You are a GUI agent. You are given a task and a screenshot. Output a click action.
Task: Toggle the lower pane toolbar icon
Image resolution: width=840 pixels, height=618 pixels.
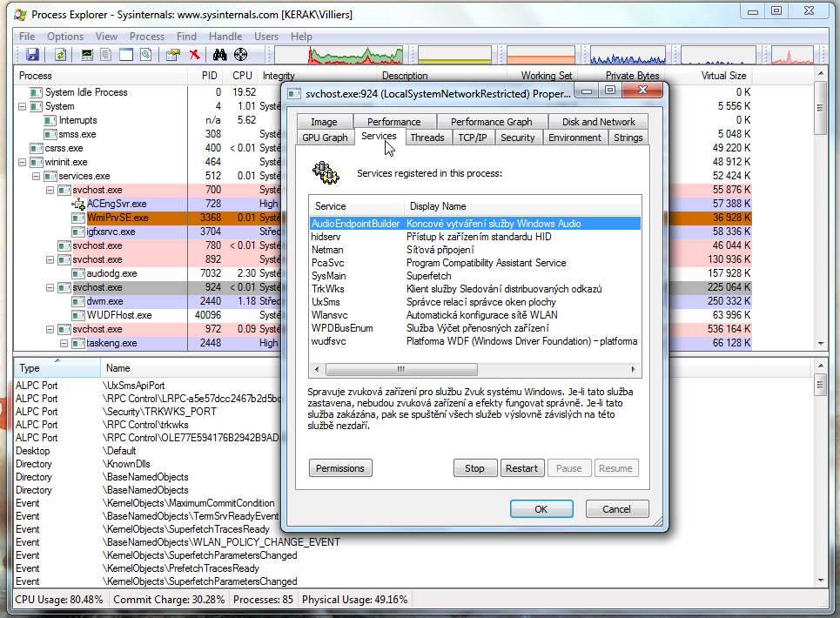tap(125, 55)
